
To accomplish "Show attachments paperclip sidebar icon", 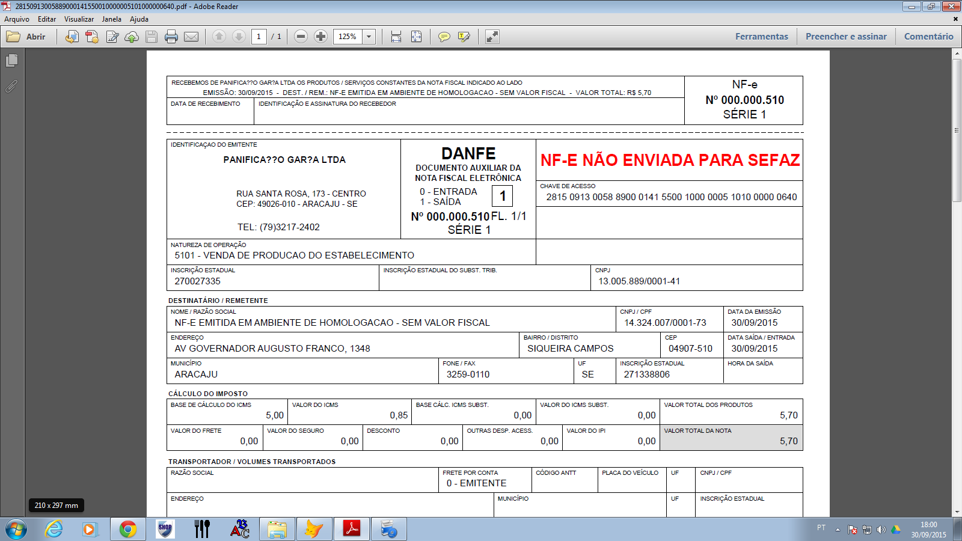I will pyautogui.click(x=11, y=87).
